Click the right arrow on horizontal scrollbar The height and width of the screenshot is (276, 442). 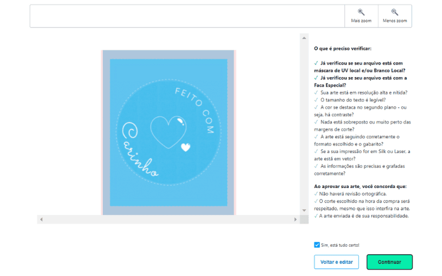[x=296, y=219]
